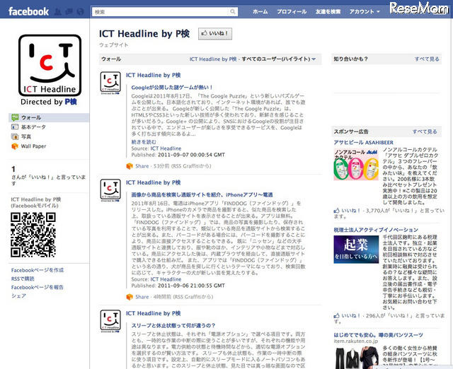The image size is (453, 369).
Task: Expand すべてのユーザー(ハイライト) wall filter dropdown
Action: [x=279, y=59]
